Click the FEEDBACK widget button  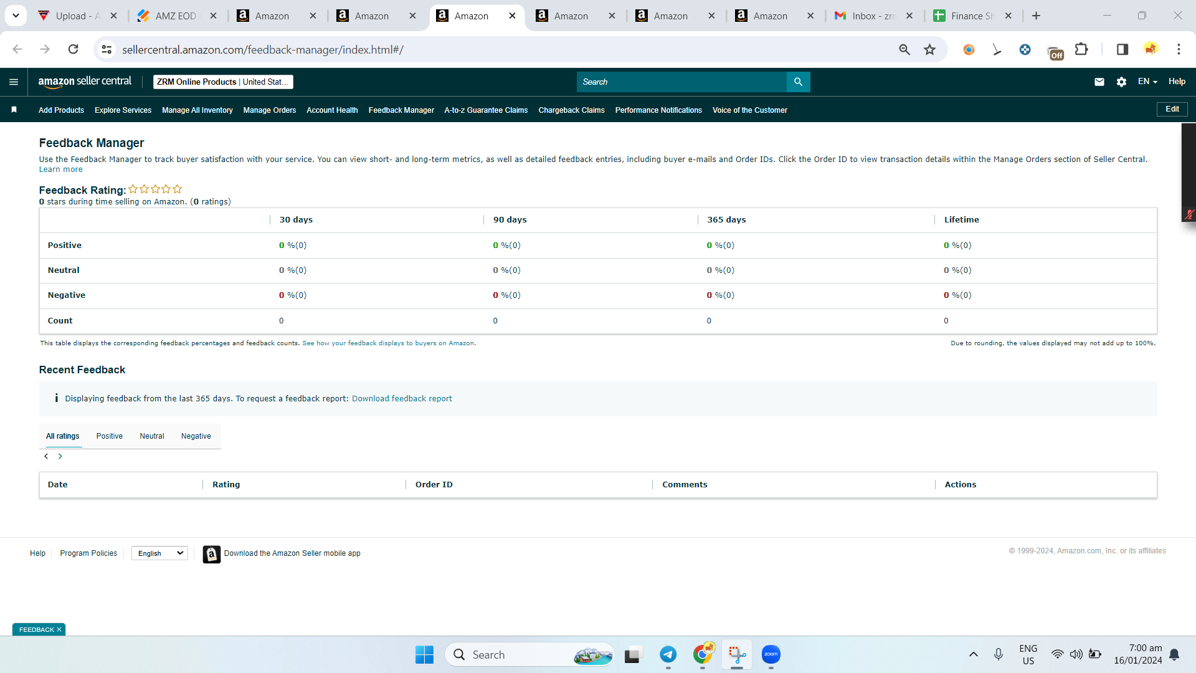pos(36,629)
